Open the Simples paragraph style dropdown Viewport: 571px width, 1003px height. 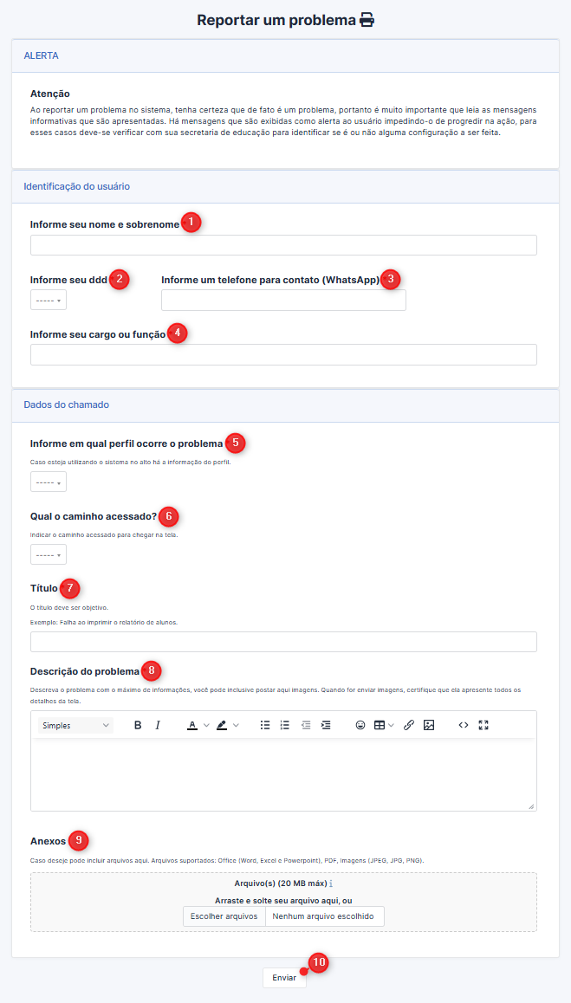pos(75,725)
